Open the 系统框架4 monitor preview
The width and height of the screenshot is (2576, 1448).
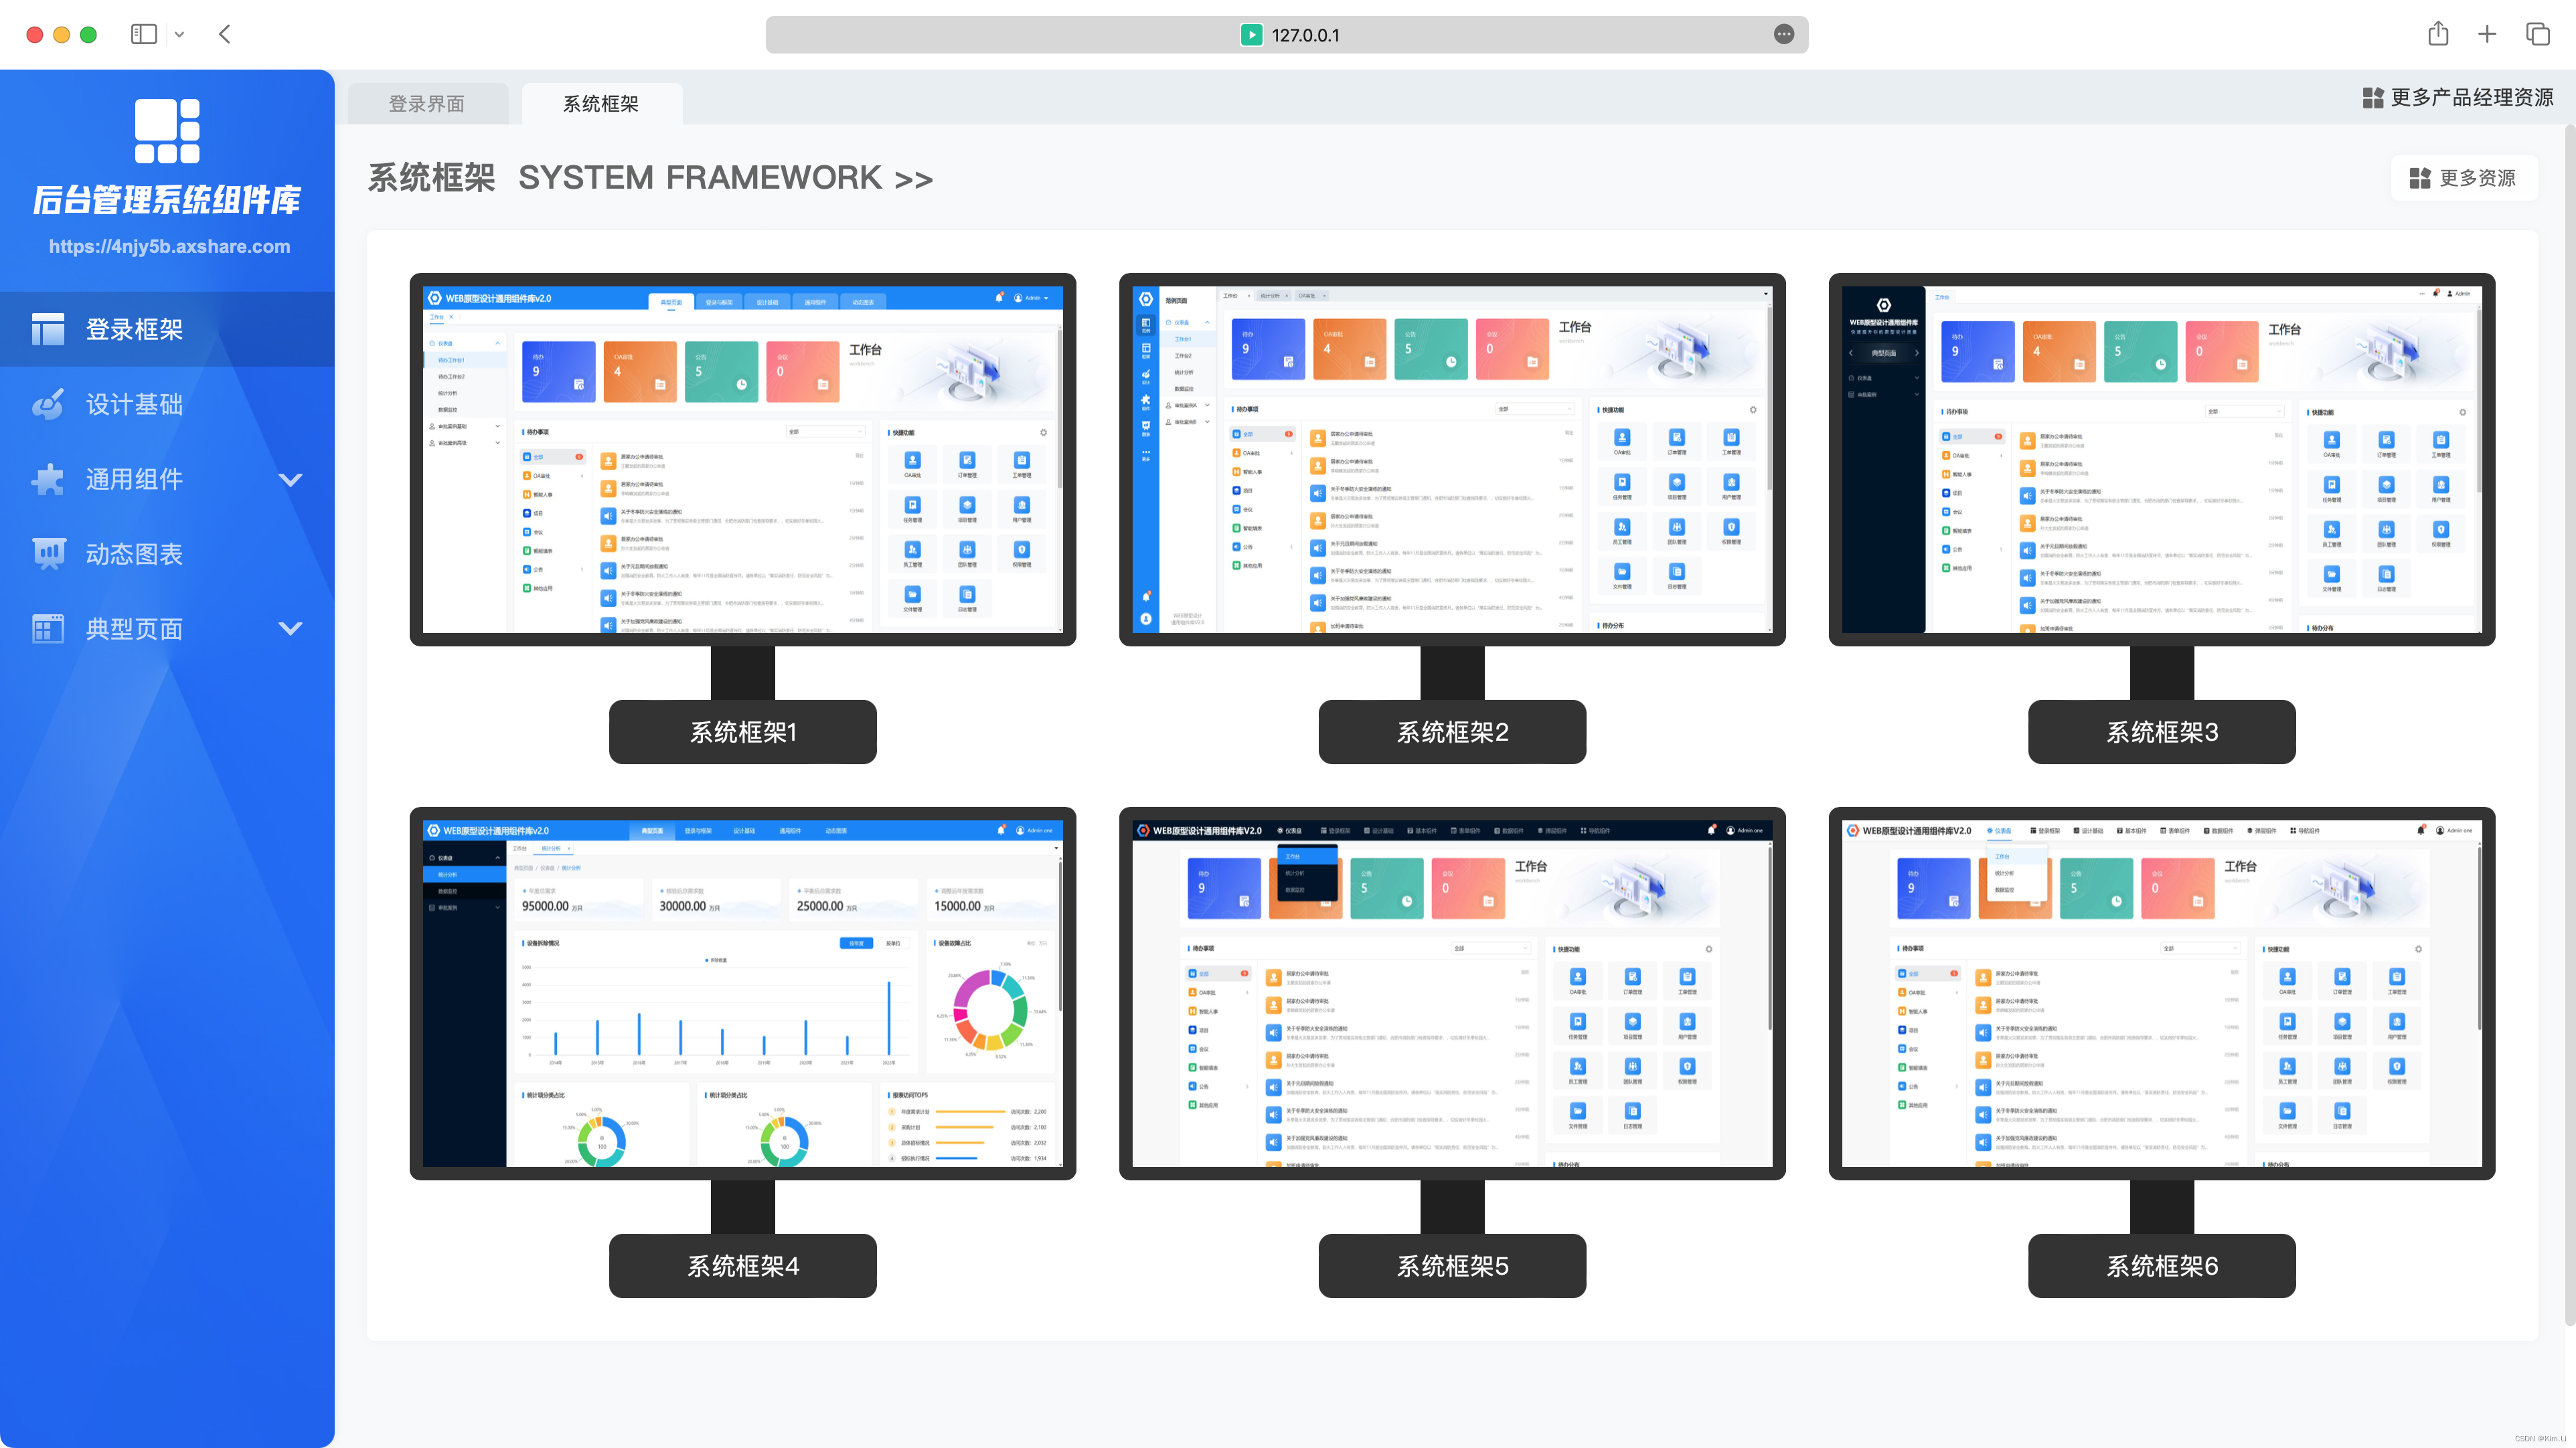pyautogui.click(x=743, y=993)
